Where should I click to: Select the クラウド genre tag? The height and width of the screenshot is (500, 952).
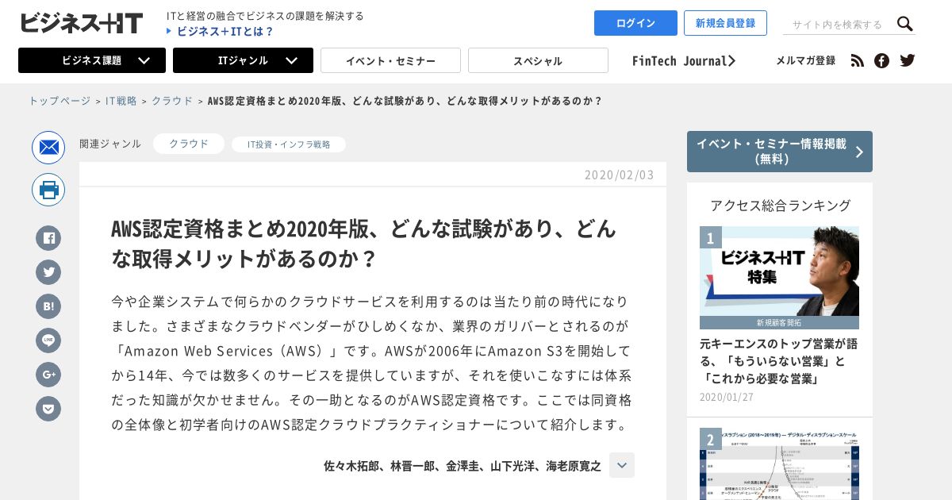point(189,144)
